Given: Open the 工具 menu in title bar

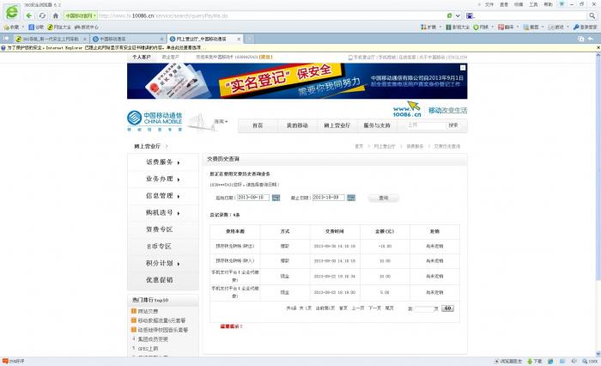Looking at the screenshot, I should pos(533,4).
